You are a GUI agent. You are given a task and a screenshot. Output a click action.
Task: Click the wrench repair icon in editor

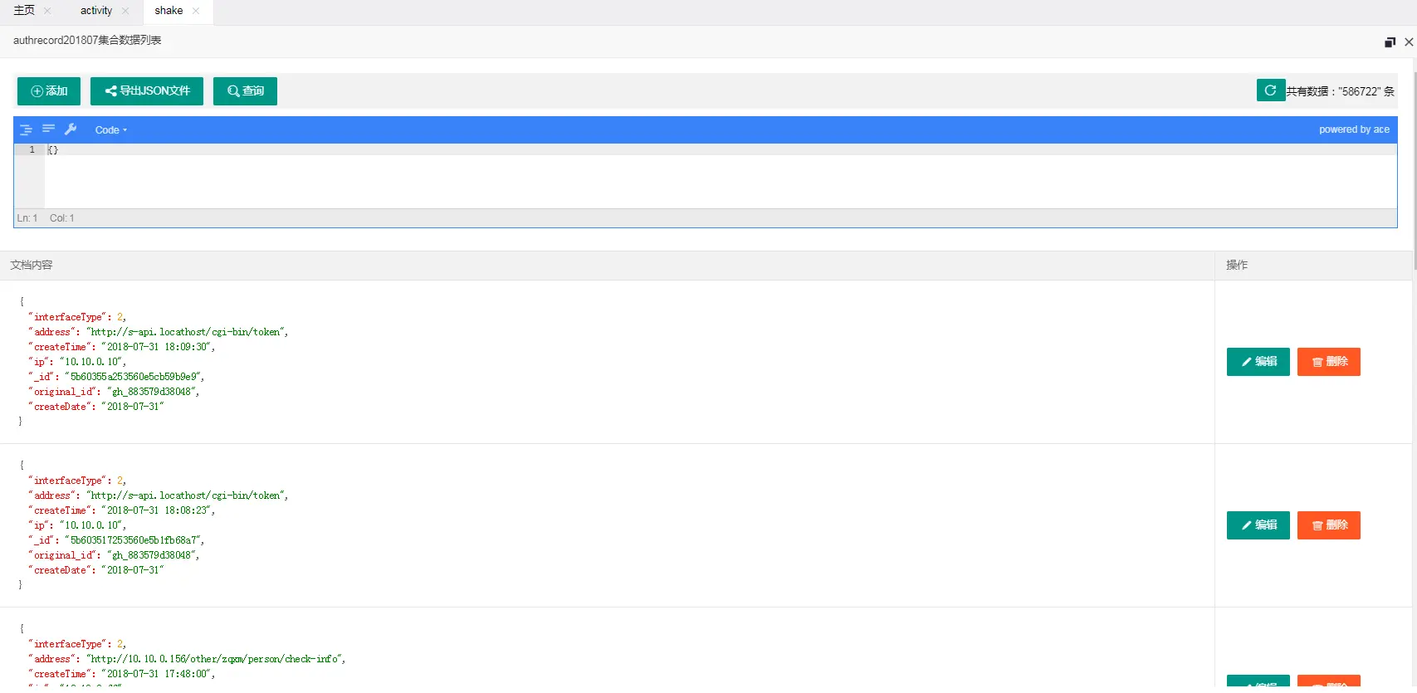coord(71,129)
